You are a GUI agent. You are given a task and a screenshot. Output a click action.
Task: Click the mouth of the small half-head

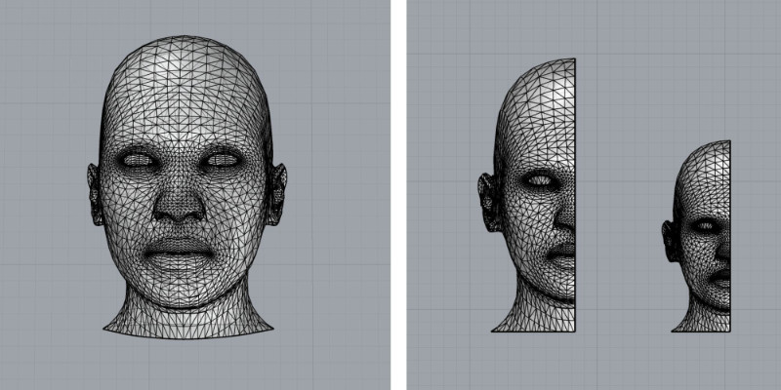click(x=722, y=277)
